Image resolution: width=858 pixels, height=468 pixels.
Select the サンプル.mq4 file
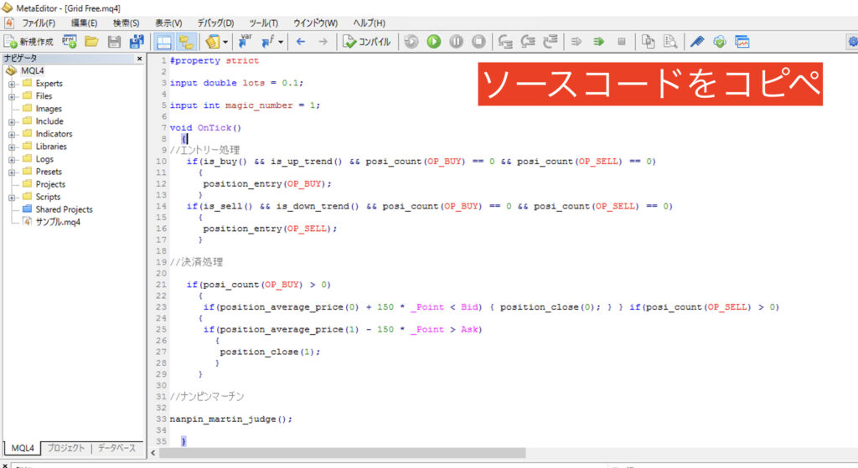click(x=58, y=222)
